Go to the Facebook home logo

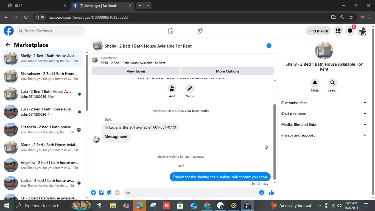point(9,31)
